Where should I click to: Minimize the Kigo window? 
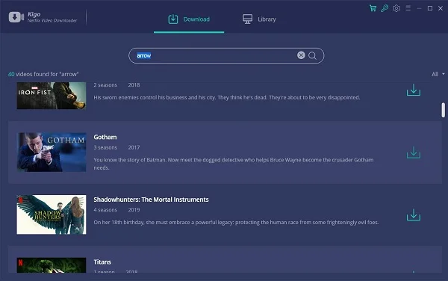(419, 8)
